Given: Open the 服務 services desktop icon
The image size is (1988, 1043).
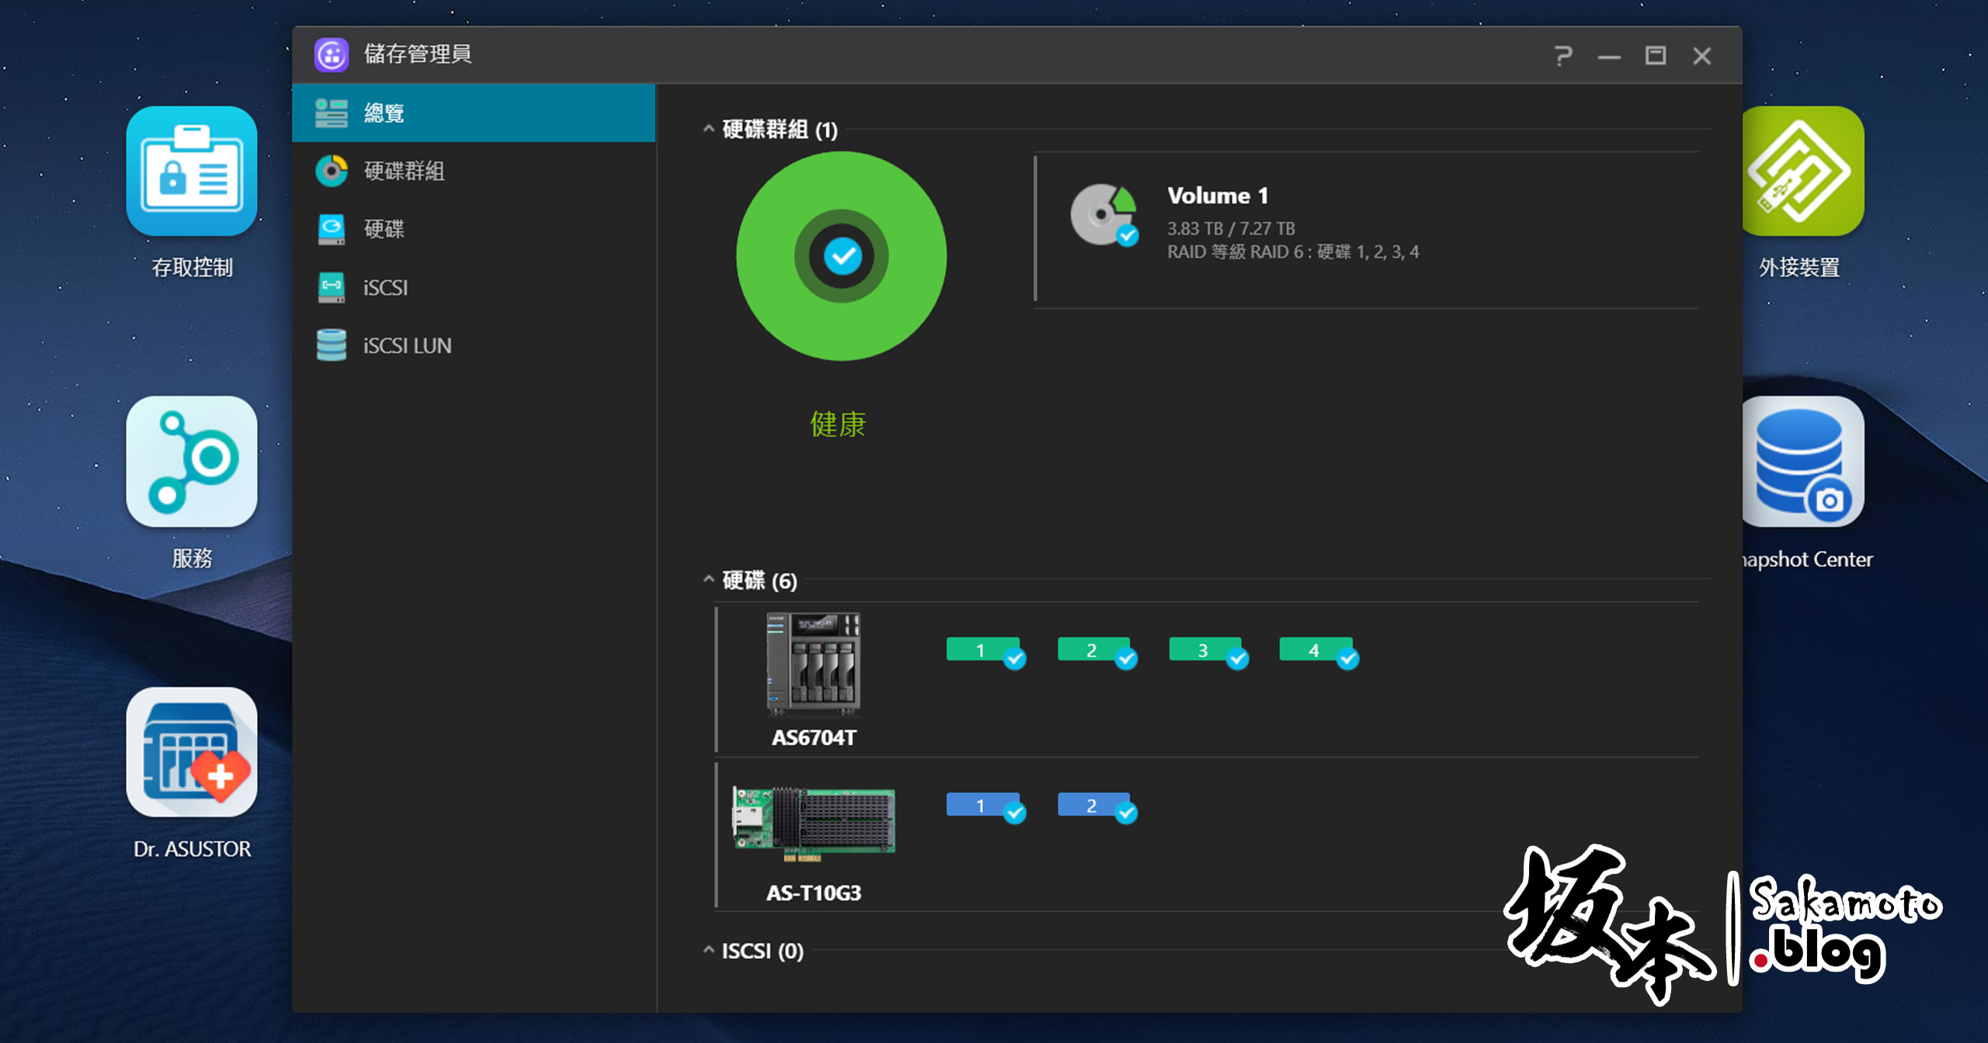Looking at the screenshot, I should pos(191,462).
